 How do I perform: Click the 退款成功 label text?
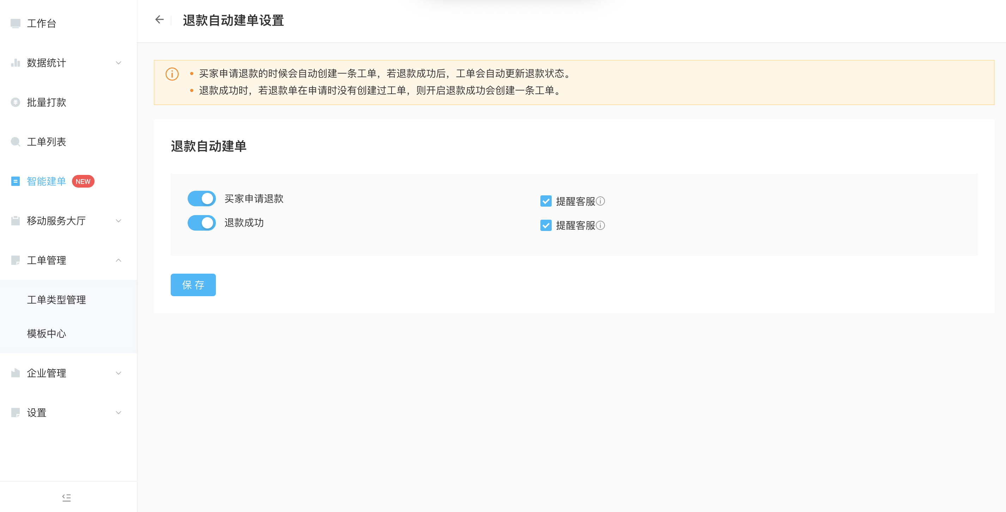pos(244,223)
